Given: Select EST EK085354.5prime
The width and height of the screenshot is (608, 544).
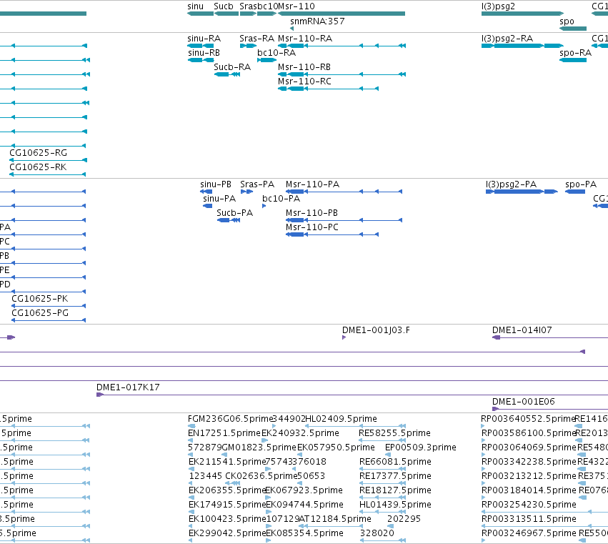Looking at the screenshot, I should click(x=305, y=534).
